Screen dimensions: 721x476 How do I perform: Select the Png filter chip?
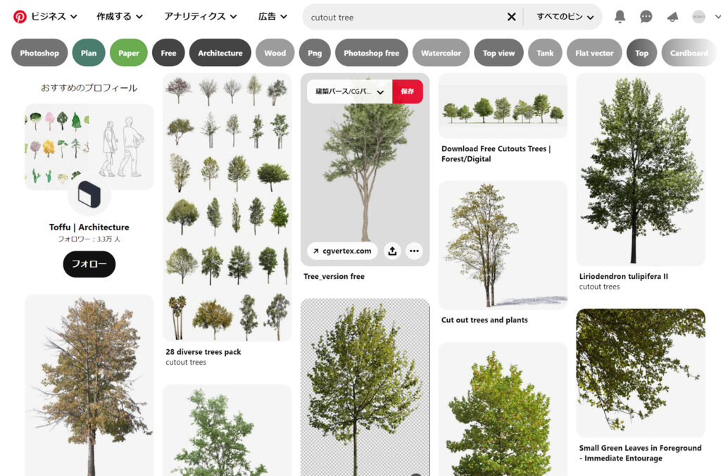coord(315,53)
